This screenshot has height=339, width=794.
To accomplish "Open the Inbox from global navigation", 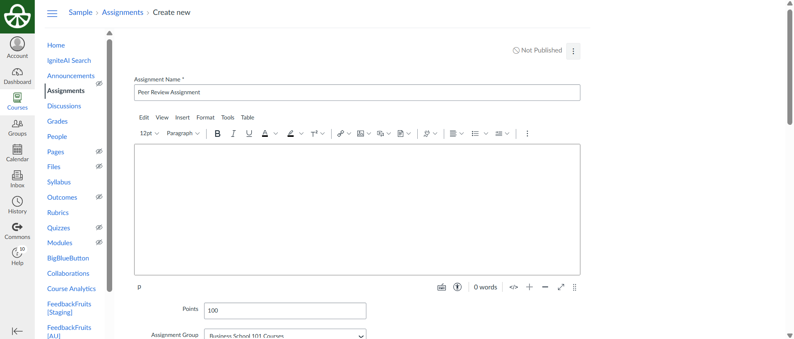I will 17,179.
